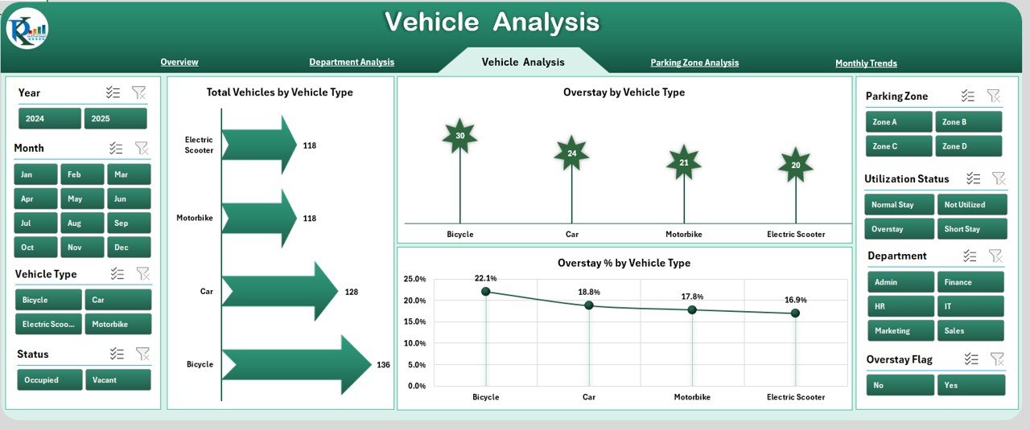Clear the Utilization Status slicer filter
The height and width of the screenshot is (430, 1030).
pyautogui.click(x=999, y=178)
